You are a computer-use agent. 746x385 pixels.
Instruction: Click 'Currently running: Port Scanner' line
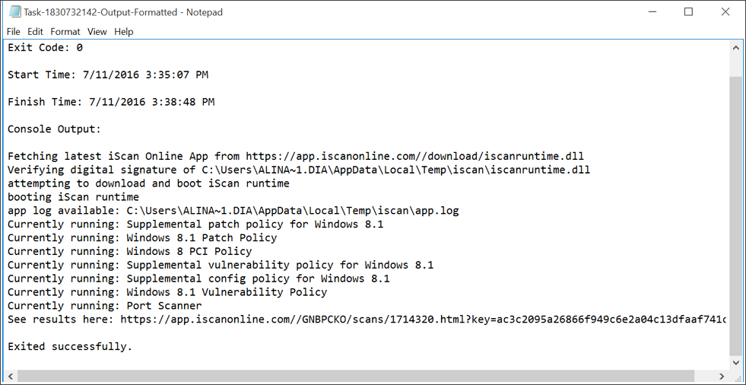(105, 306)
